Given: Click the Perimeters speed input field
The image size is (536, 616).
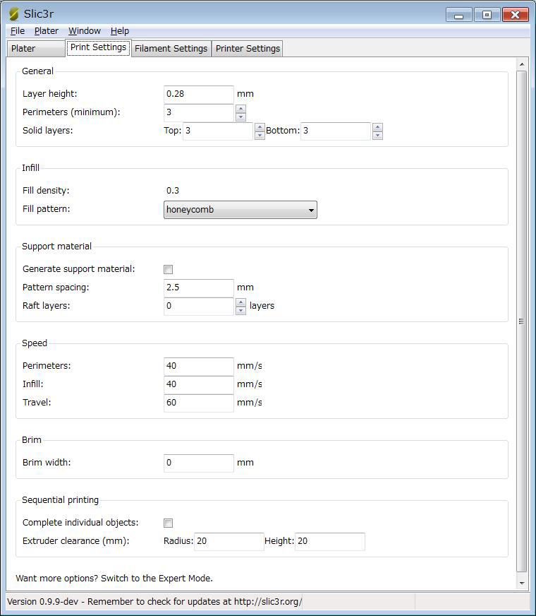Looking at the screenshot, I should [198, 366].
